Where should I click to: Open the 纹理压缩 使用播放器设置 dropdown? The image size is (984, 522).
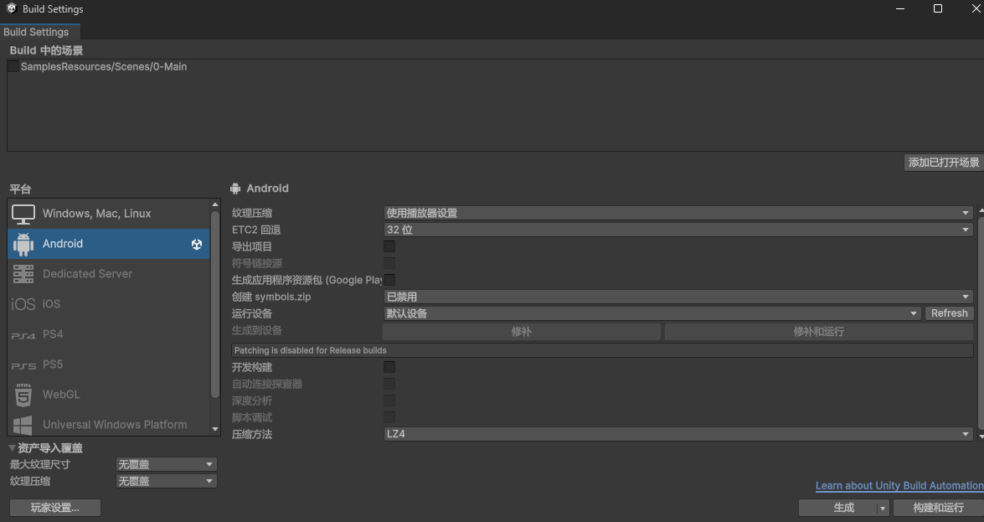tap(677, 213)
